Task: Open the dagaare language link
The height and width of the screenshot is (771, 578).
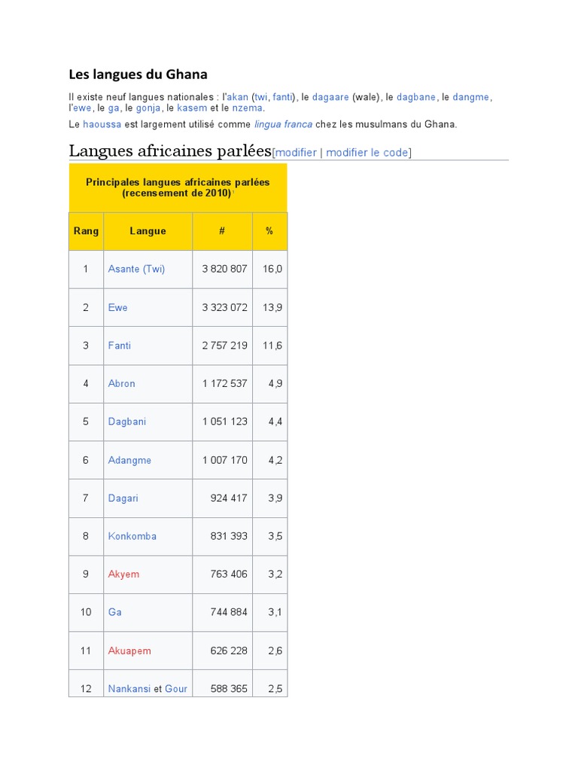Action: pos(330,97)
